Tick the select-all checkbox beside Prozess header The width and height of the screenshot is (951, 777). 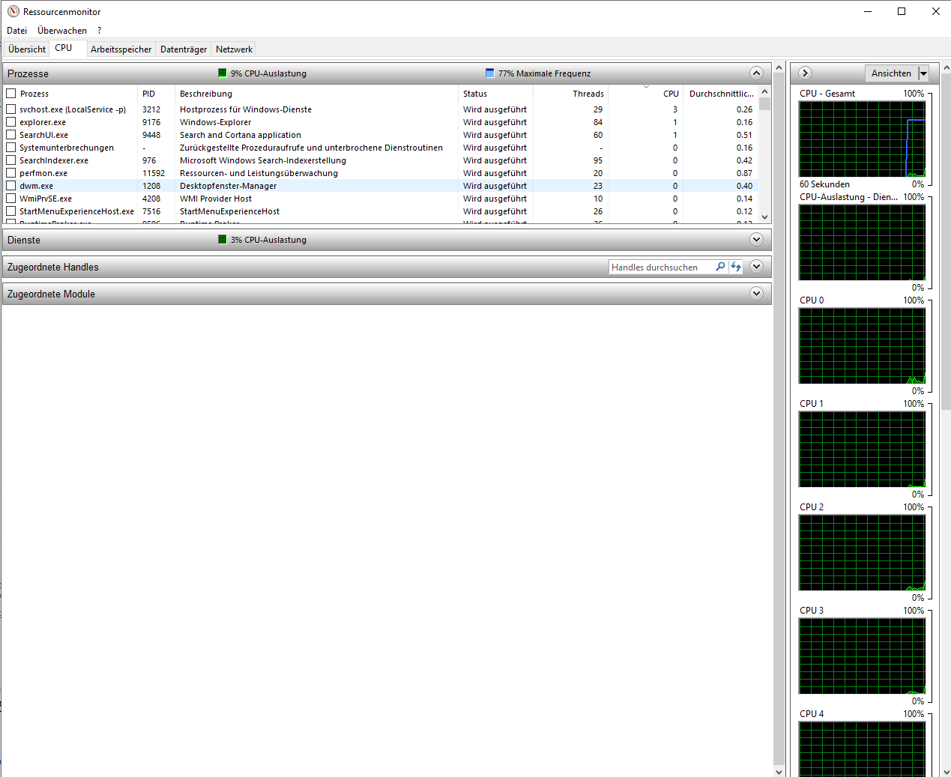coord(11,94)
